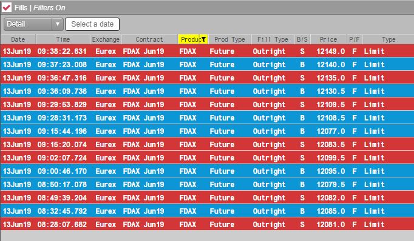This screenshot has height=241, width=414.
Task: Click FDAX Jun19 contract in 08:28:07.682 row
Action: [x=143, y=225]
